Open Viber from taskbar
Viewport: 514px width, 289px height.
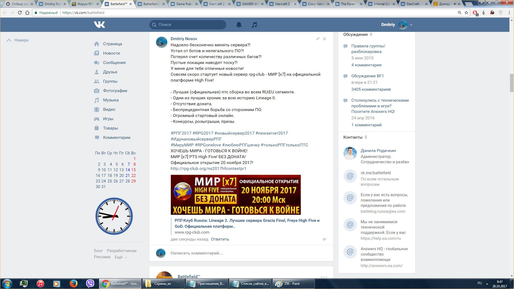click(x=90, y=283)
